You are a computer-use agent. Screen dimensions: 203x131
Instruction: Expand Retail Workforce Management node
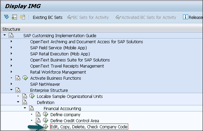pyautogui.click(x=12, y=72)
